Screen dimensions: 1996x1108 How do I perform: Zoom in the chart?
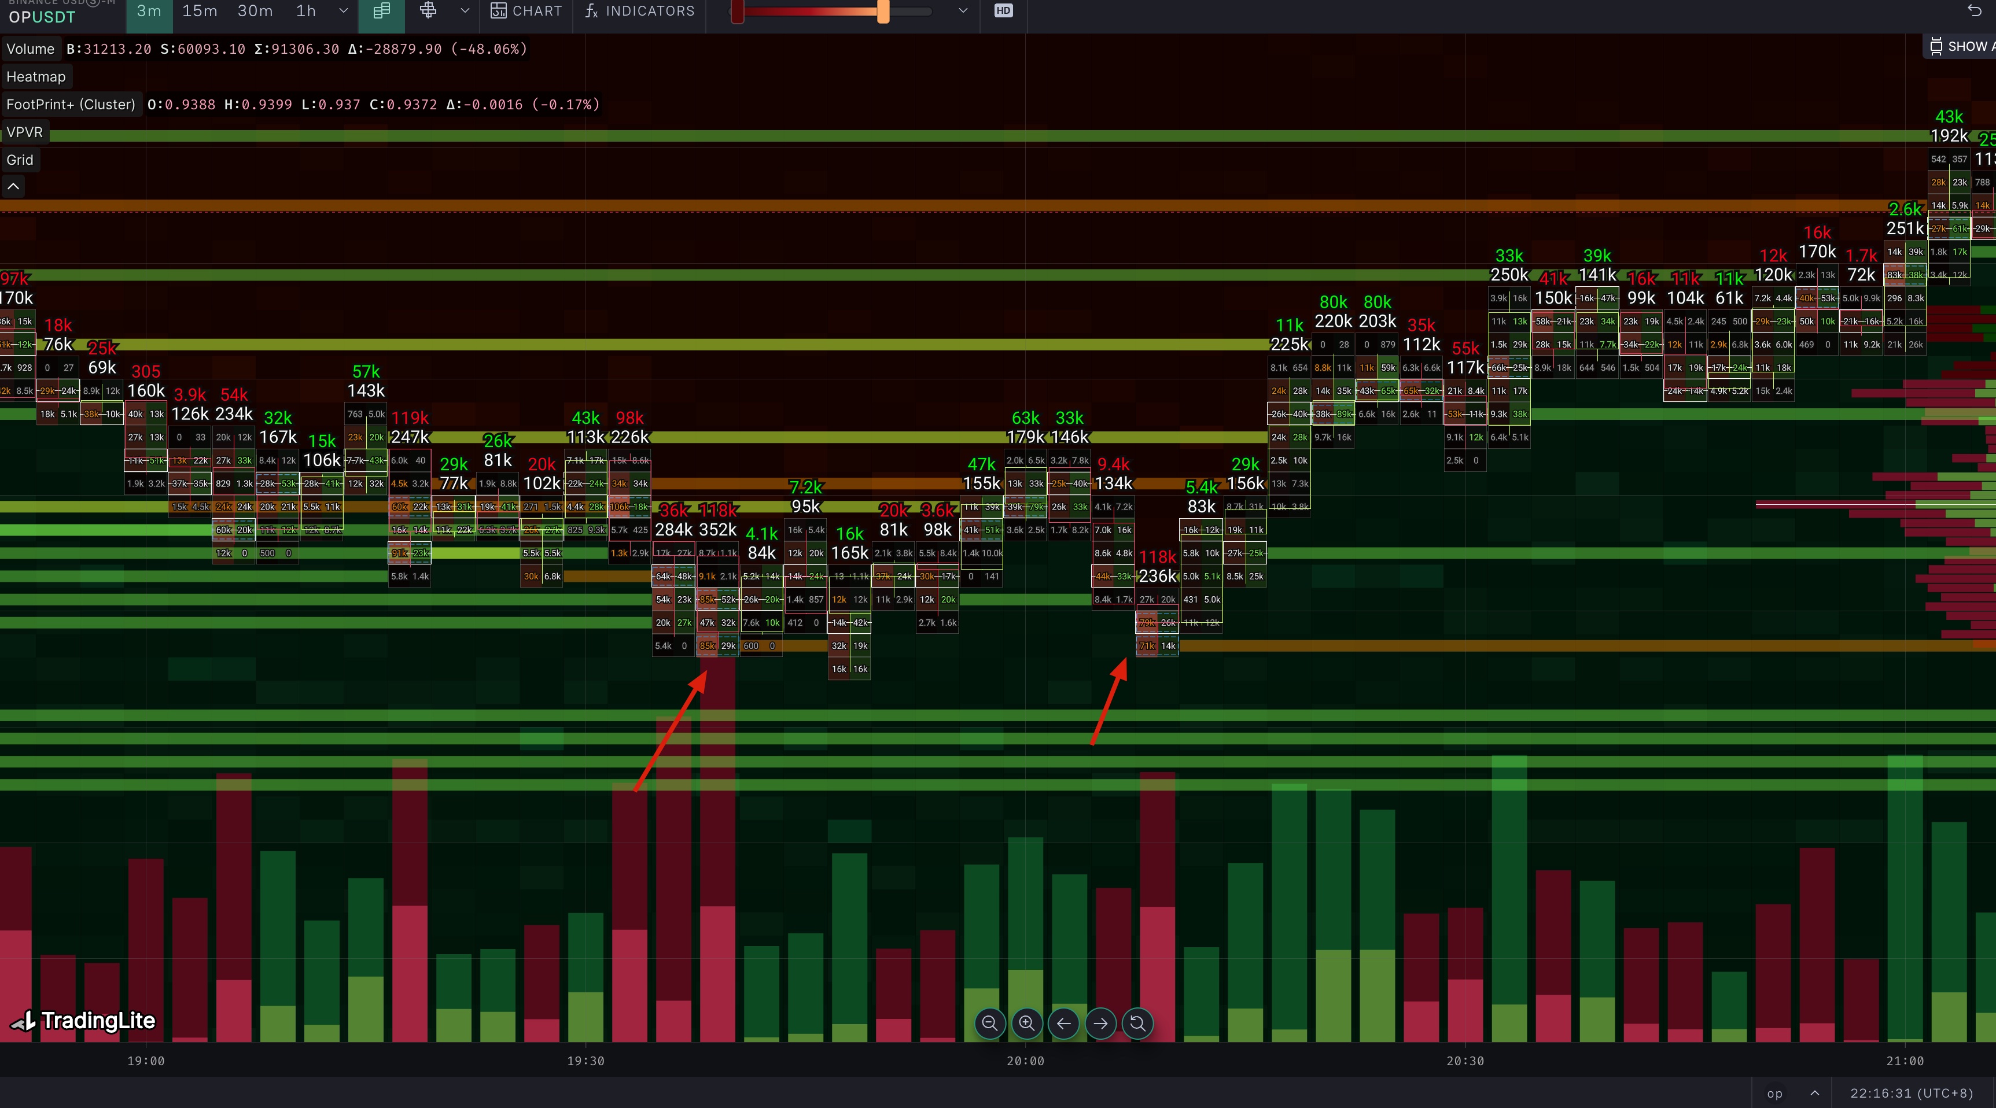pyautogui.click(x=1027, y=1024)
